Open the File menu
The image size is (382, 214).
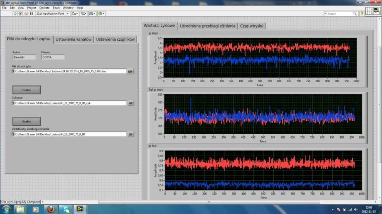tap(4, 8)
